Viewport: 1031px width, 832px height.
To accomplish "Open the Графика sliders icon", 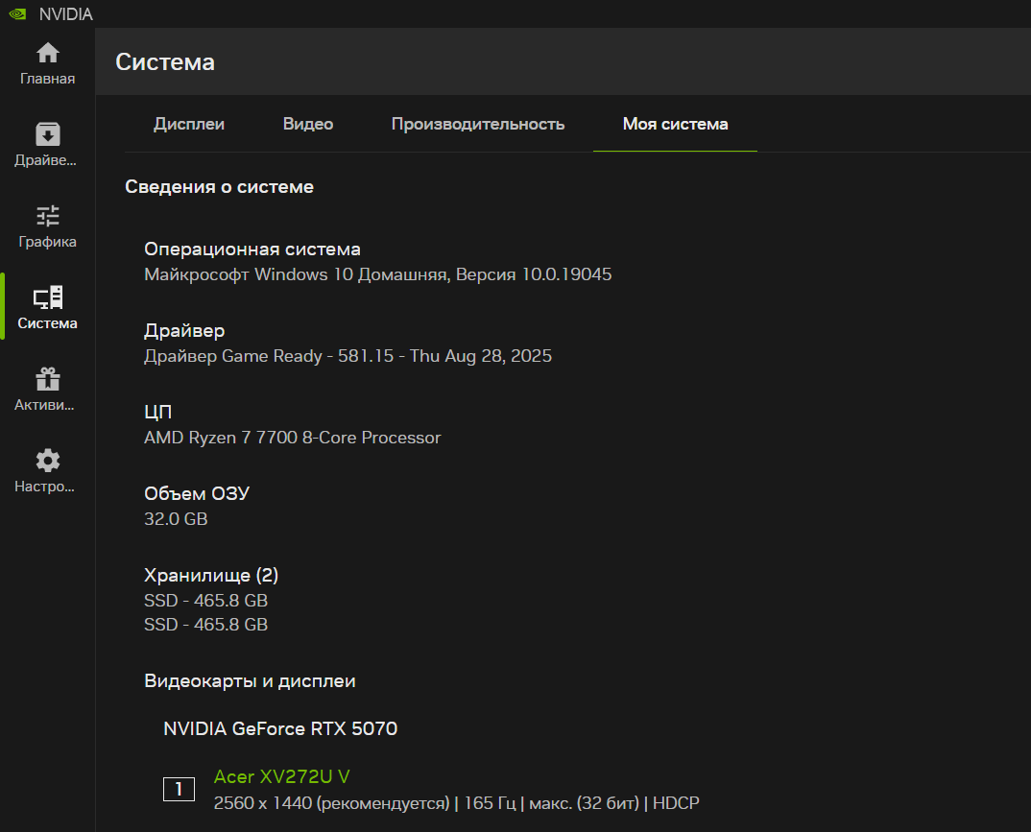I will pyautogui.click(x=47, y=216).
